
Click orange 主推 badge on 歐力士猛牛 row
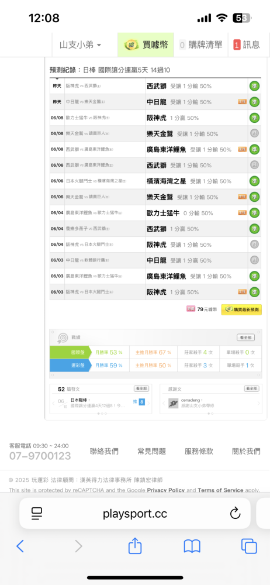[243, 213]
